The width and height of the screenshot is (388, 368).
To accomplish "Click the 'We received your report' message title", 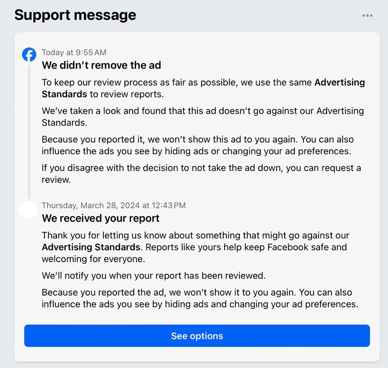I will 100,218.
